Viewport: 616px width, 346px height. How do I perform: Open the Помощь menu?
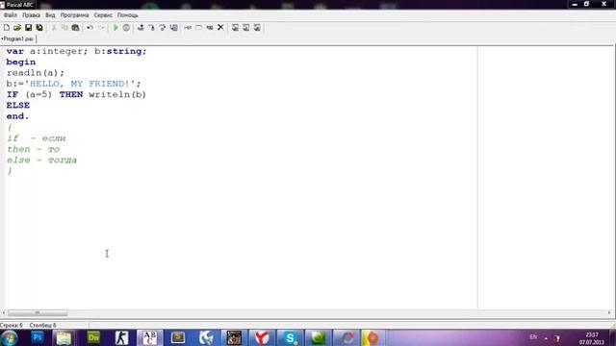coord(128,15)
